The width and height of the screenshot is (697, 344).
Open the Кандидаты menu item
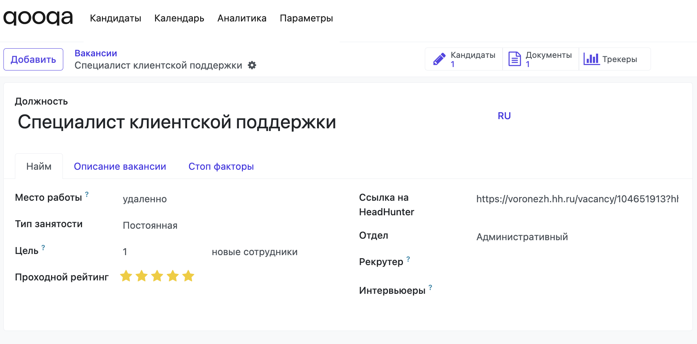coord(115,18)
